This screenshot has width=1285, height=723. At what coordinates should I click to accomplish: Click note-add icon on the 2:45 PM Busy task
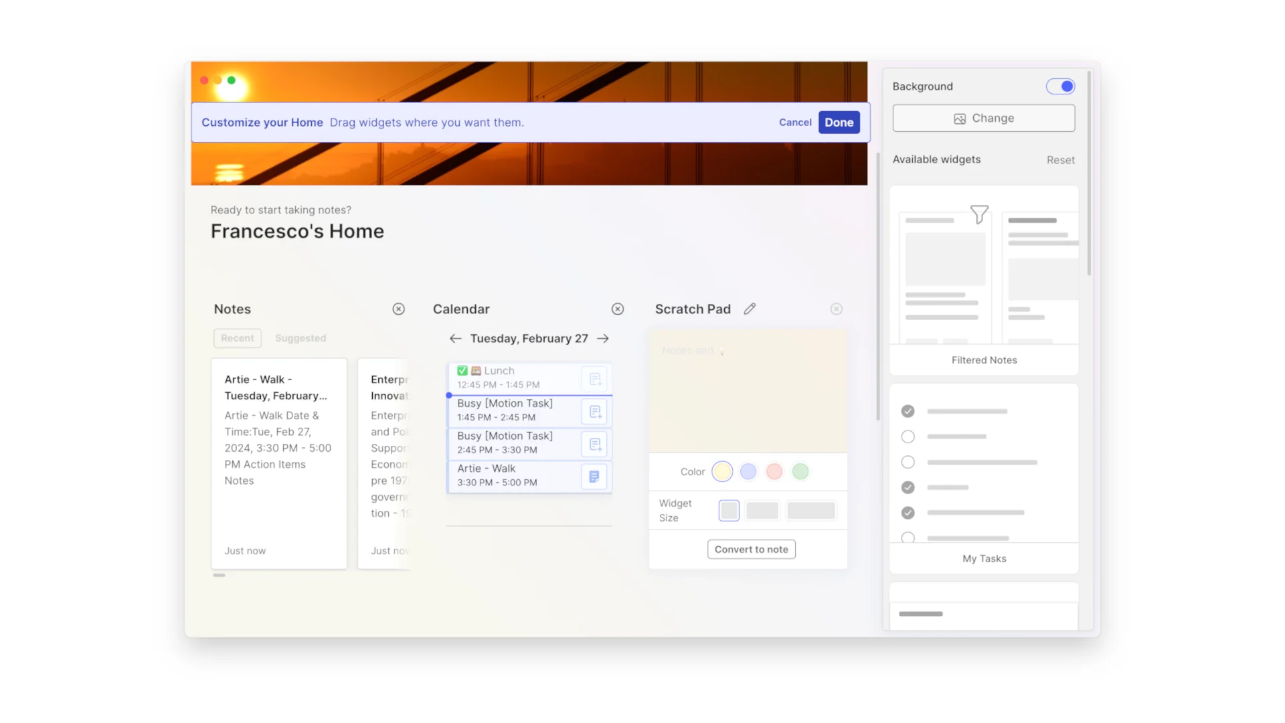tap(595, 444)
